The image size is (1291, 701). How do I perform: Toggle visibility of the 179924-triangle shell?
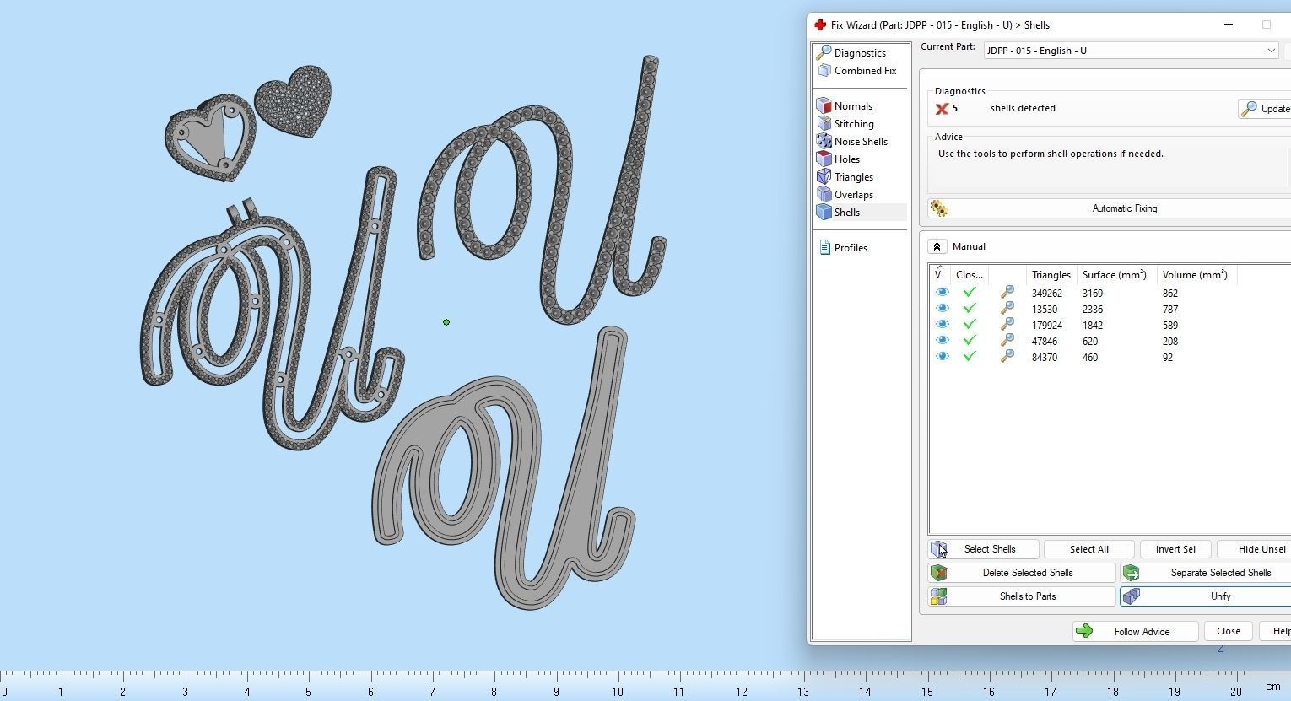[x=942, y=325]
